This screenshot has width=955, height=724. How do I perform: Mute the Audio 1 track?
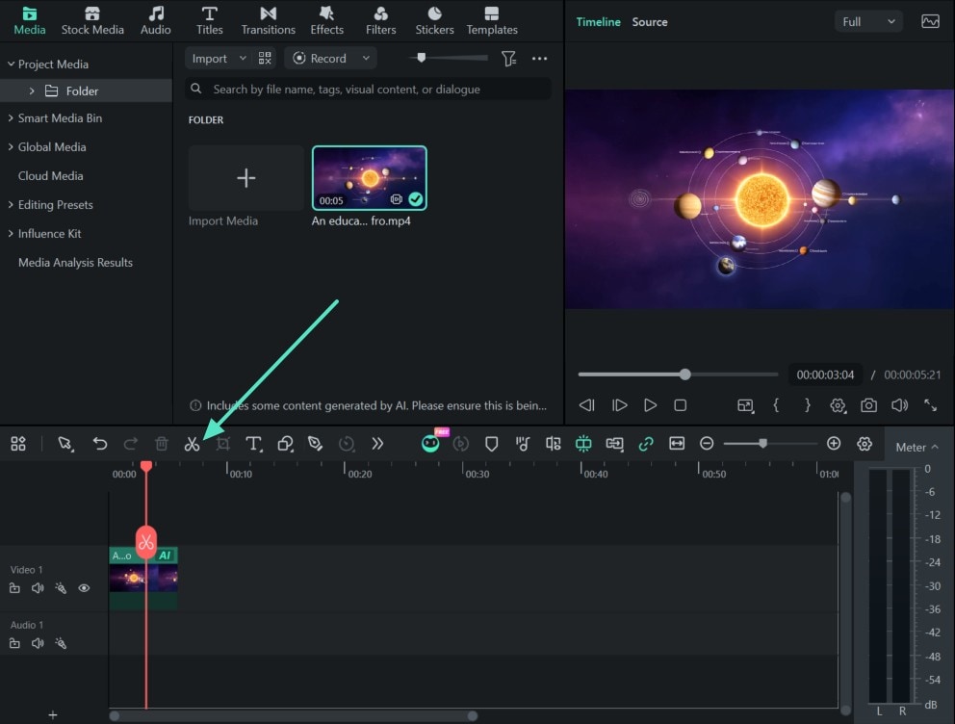(38, 643)
